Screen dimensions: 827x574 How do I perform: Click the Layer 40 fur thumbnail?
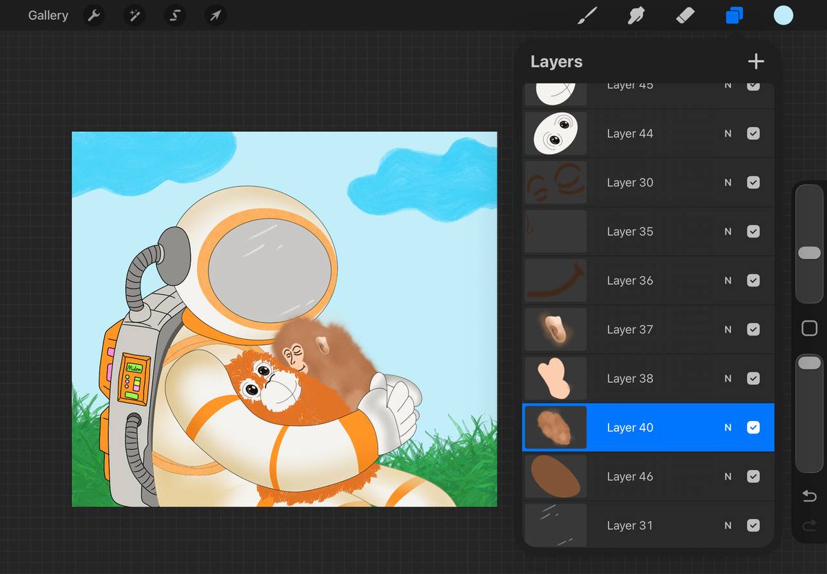[555, 427]
